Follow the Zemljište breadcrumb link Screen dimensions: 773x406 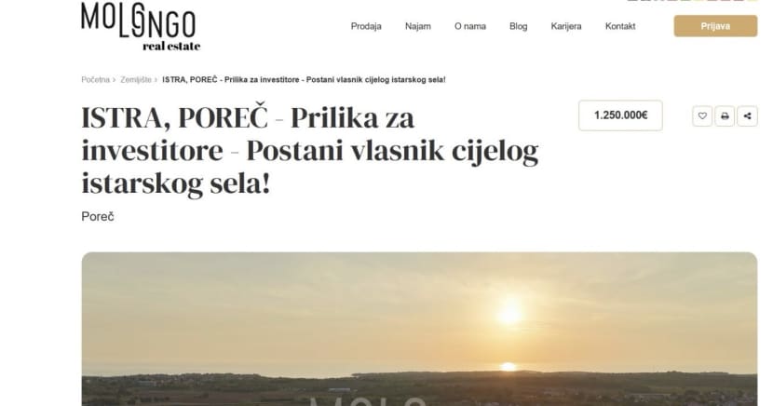click(x=136, y=80)
